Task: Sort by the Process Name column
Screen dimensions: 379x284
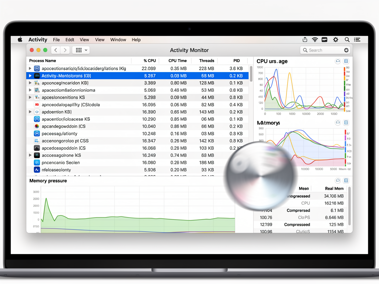Action: pyautogui.click(x=43, y=61)
